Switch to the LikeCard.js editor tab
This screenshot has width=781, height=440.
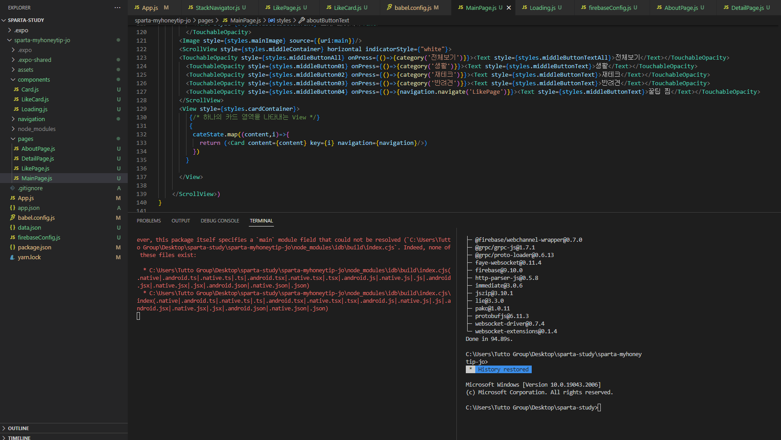350,8
